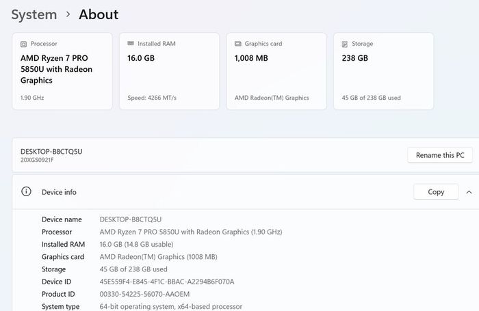Click the 'Product ID' row label
Image resolution: width=479 pixels, height=311 pixels.
point(58,294)
